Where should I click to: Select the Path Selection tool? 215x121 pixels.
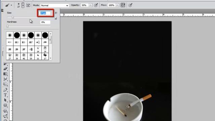(5, 100)
